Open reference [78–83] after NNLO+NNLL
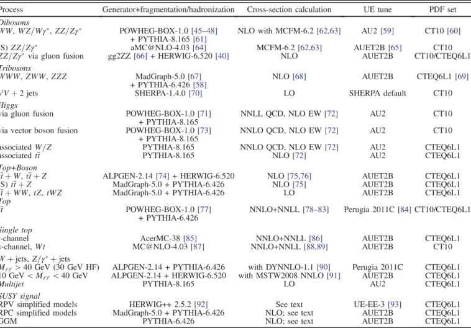Image resolution: width=471 pixels, height=328 pixels. [316, 210]
